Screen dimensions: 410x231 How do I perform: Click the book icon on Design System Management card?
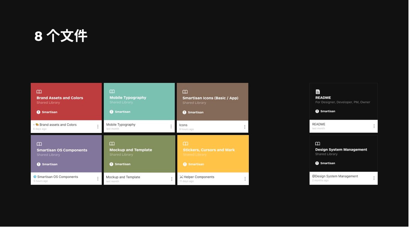click(318, 144)
